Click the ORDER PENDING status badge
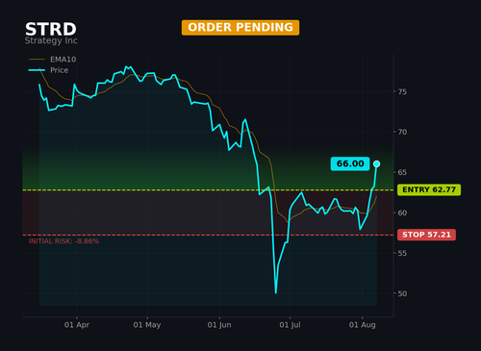The height and width of the screenshot is (351, 481). point(240,28)
